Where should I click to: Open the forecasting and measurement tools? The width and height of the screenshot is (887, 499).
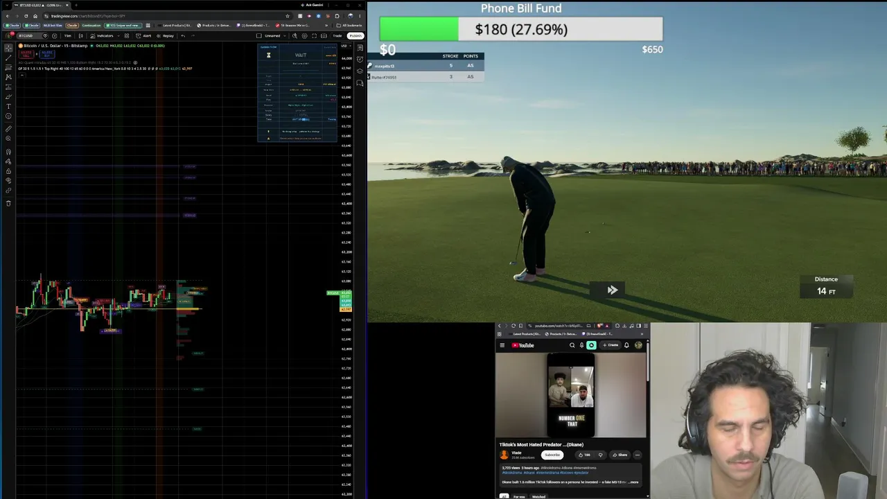coord(8,87)
